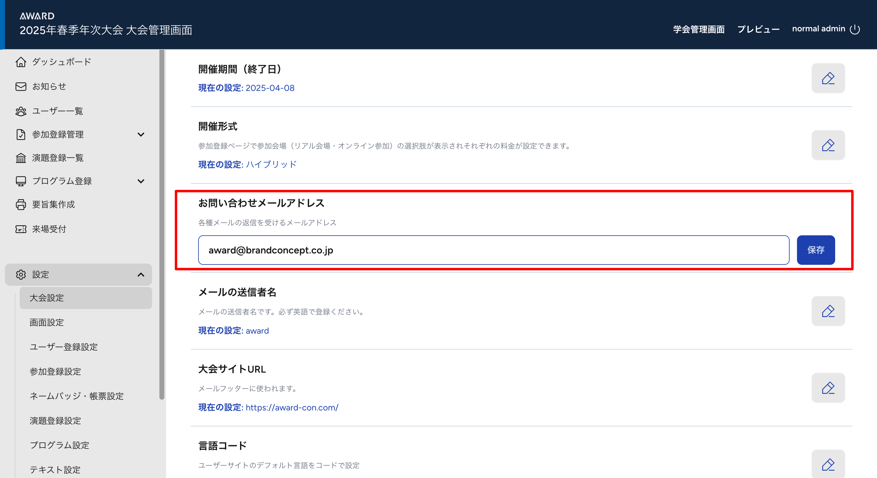Click the edit pencil for 開催期間（終了日）
Screen dimensions: 877x478
click(x=828, y=78)
